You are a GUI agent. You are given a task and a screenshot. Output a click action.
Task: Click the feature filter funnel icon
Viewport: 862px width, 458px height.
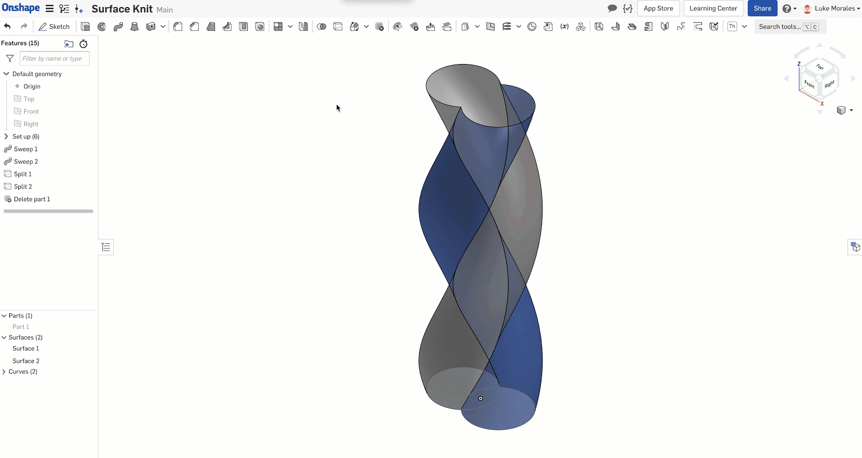10,59
